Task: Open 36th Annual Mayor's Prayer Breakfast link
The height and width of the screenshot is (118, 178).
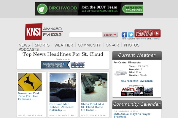Action: 132,115
